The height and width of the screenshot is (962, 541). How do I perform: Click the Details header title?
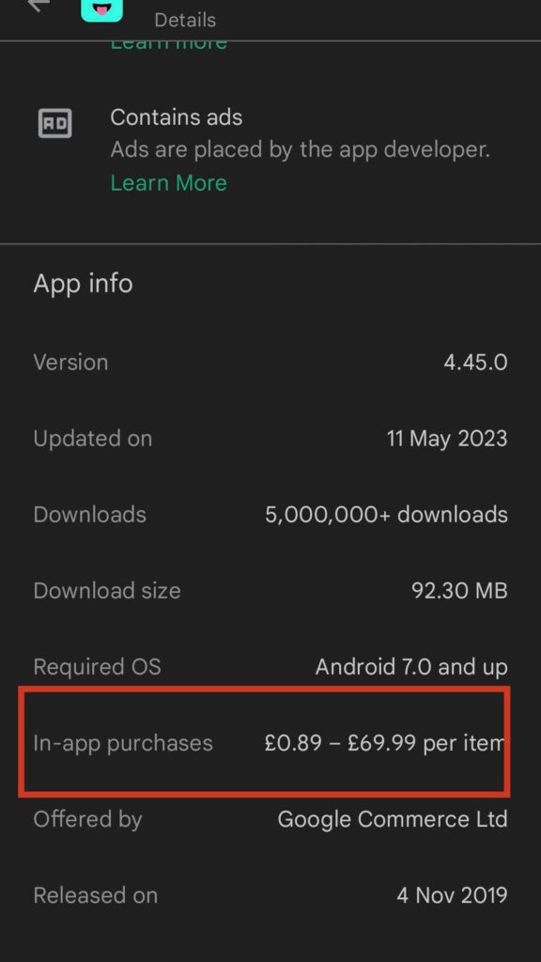(x=185, y=21)
